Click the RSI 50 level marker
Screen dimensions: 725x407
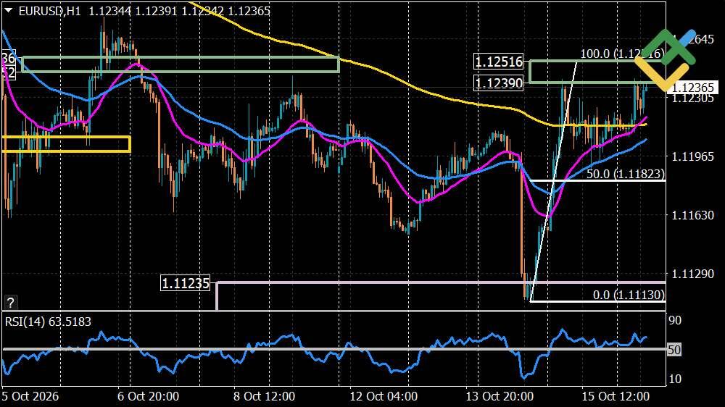[674, 350]
